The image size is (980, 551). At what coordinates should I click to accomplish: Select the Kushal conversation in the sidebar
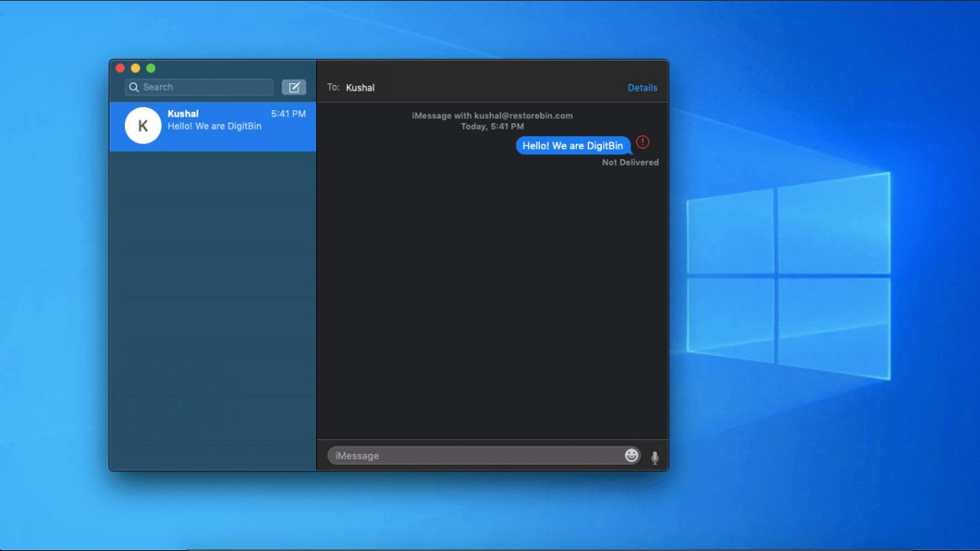click(212, 127)
